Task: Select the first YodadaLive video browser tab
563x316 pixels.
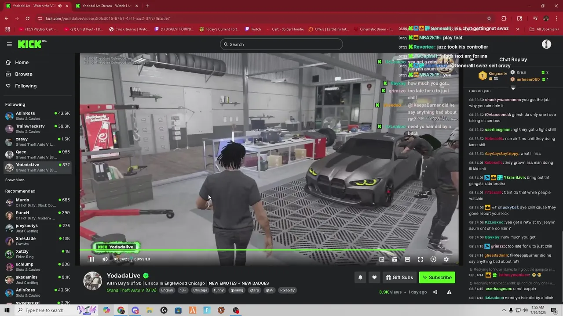Action: pos(37,6)
